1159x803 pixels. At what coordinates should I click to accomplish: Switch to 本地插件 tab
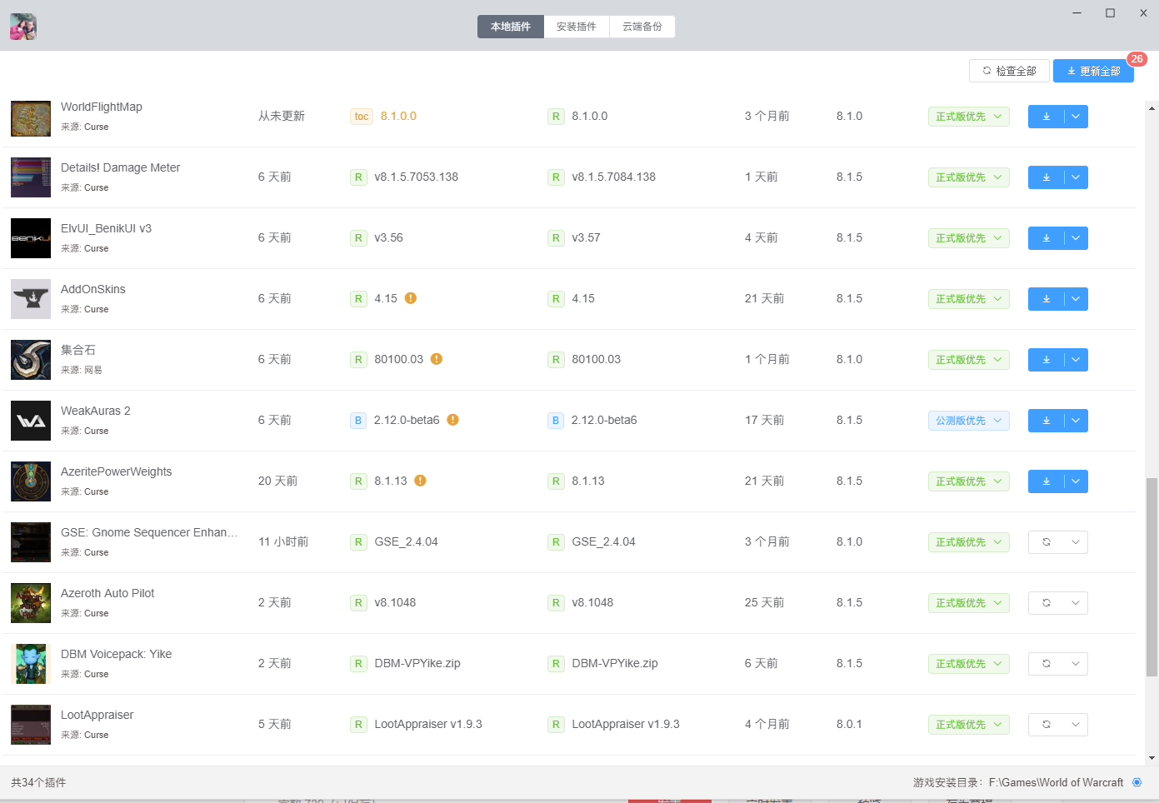pyautogui.click(x=511, y=27)
